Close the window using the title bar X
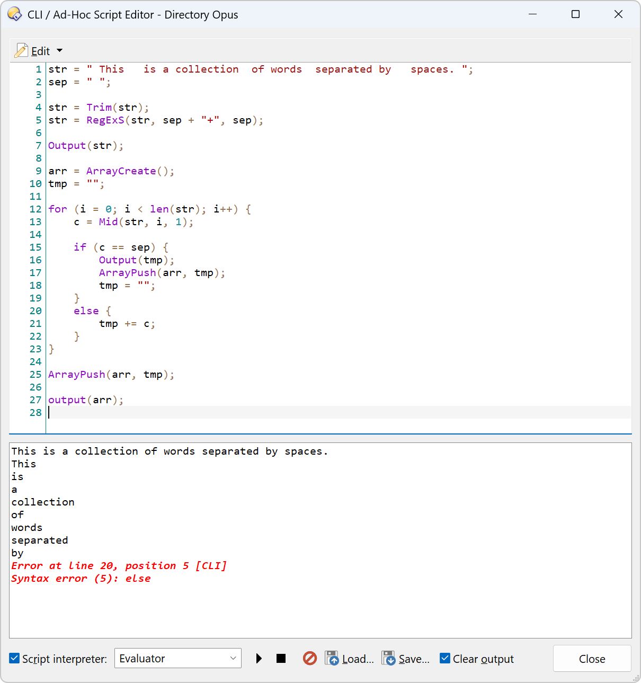The image size is (641, 683). tap(618, 14)
